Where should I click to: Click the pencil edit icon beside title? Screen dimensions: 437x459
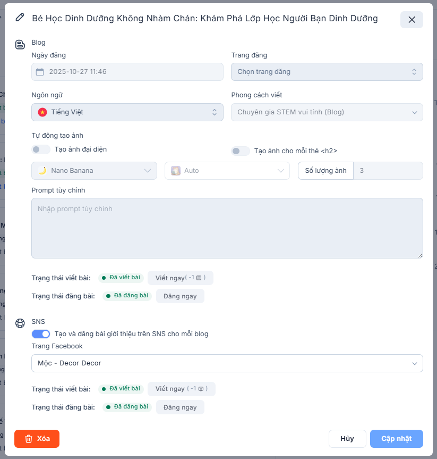pos(20,18)
